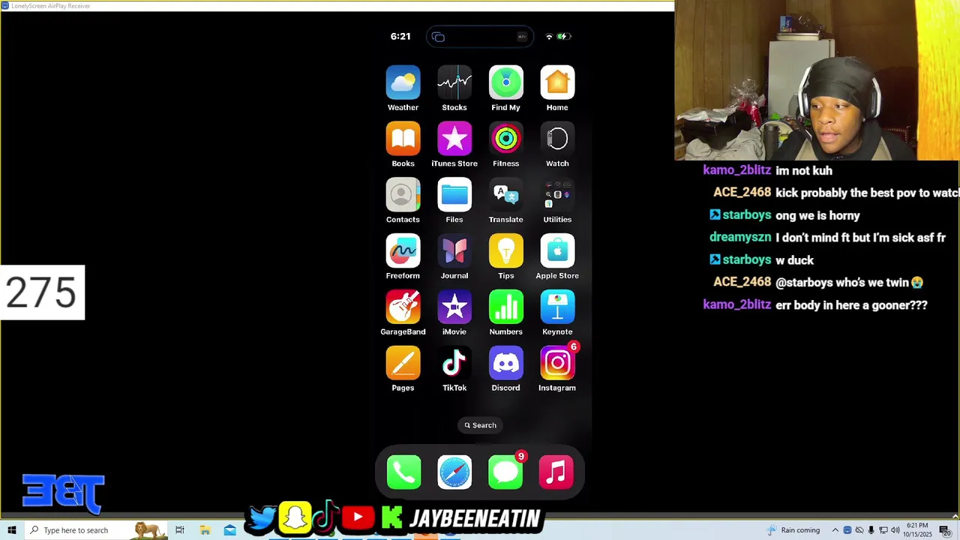The height and width of the screenshot is (540, 960).
Task: Open the Fitness app
Action: [x=506, y=139]
